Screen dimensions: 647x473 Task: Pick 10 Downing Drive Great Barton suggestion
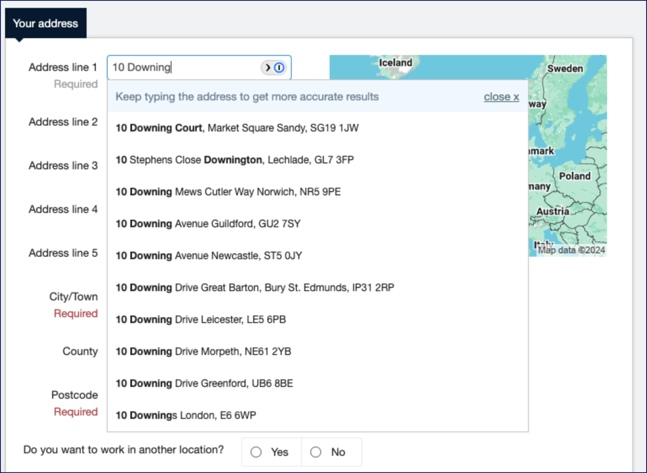pyautogui.click(x=255, y=287)
